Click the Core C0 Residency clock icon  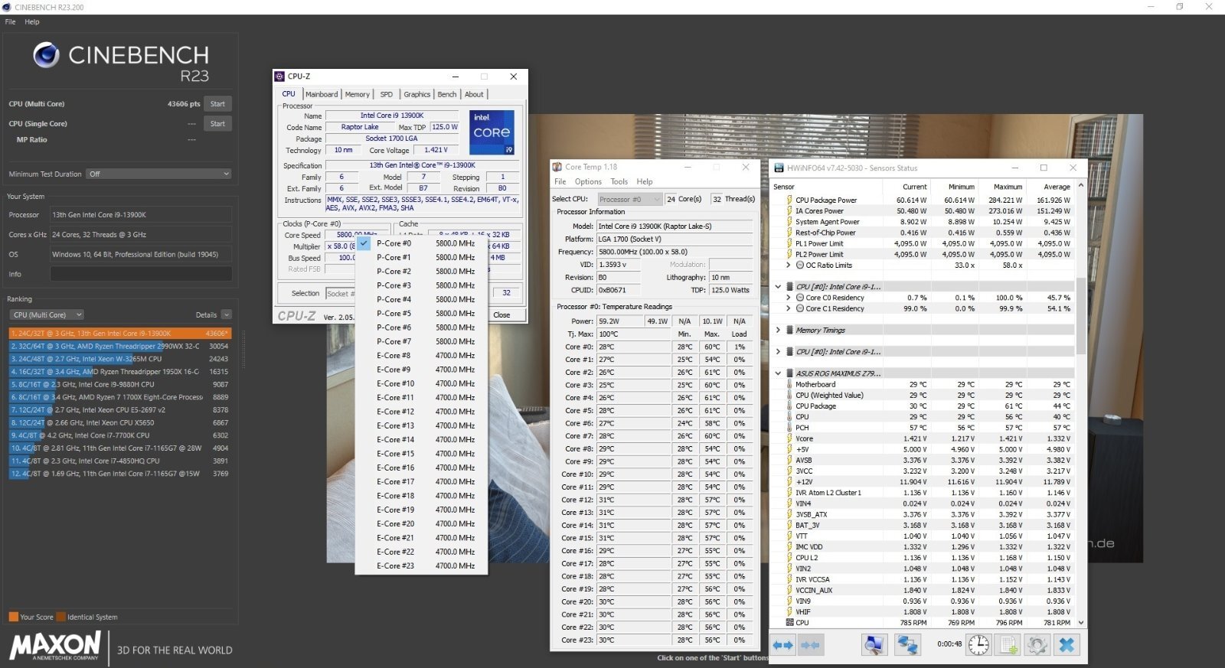(800, 298)
